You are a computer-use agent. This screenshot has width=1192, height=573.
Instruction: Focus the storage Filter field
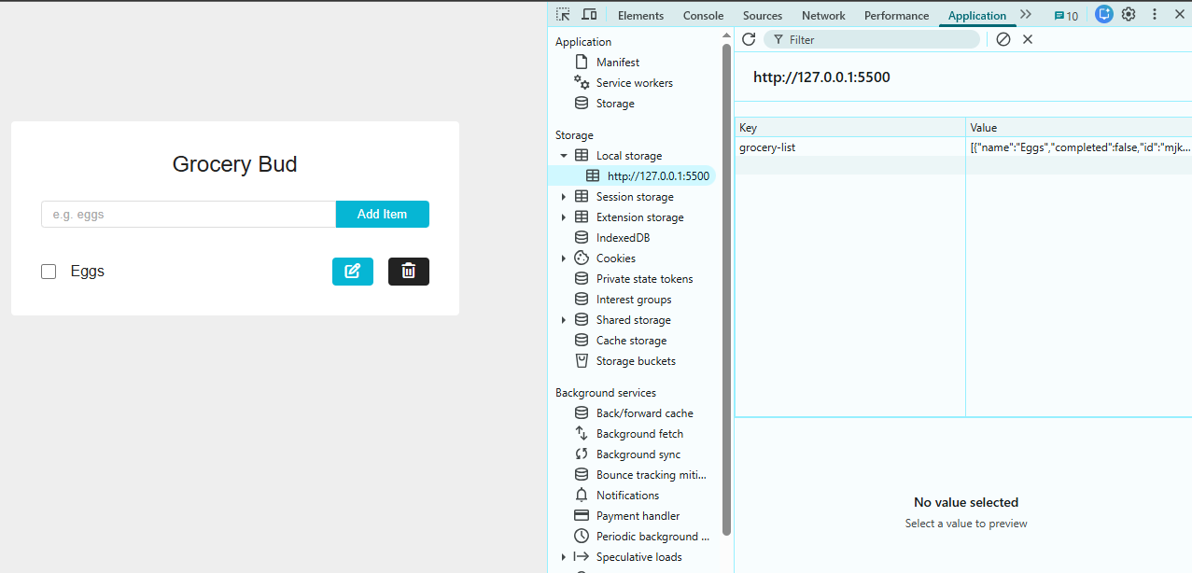(x=872, y=39)
